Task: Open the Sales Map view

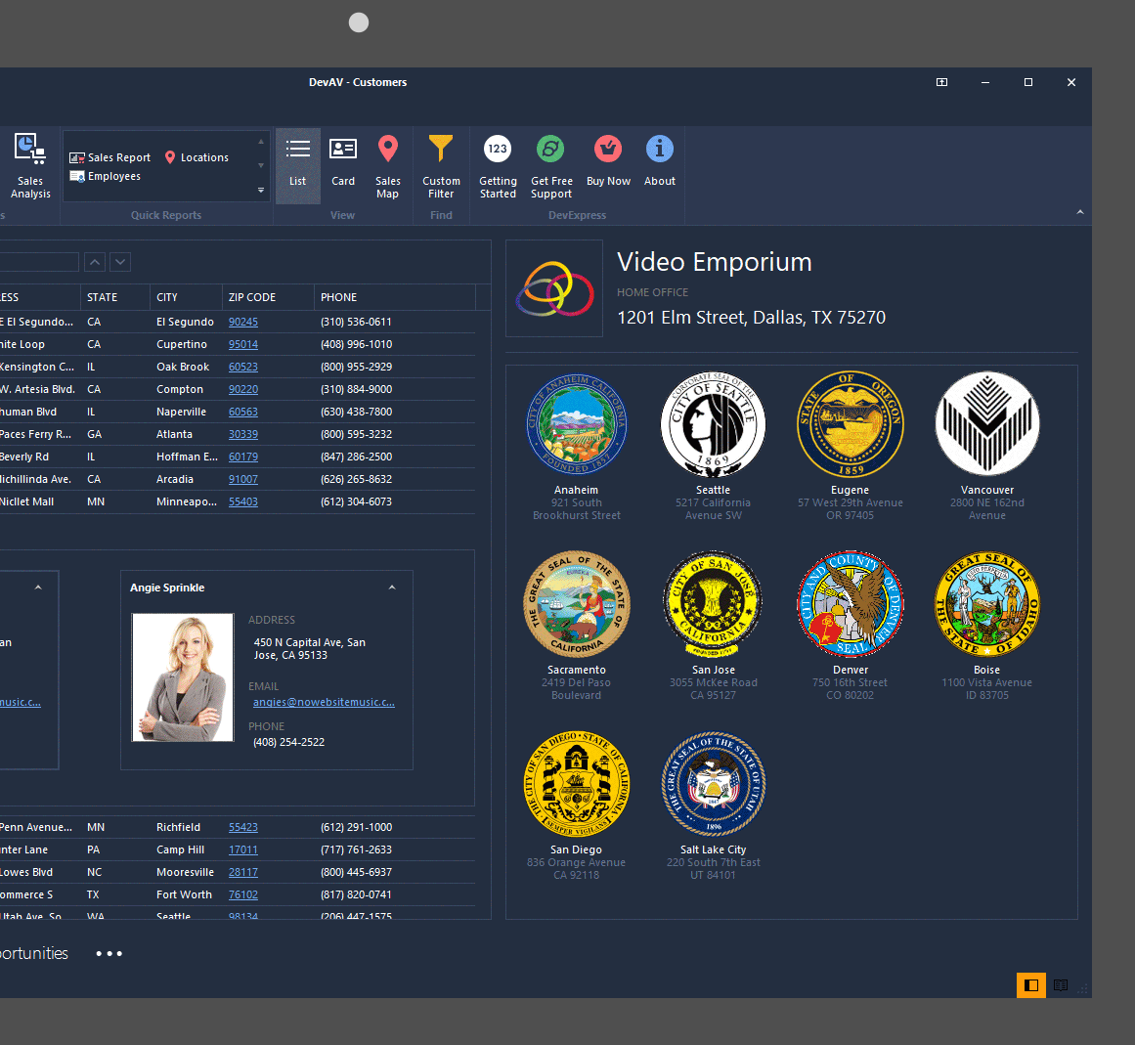Action: coord(387,166)
